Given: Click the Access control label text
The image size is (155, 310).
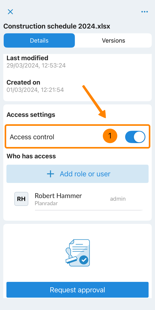Looking at the screenshot, I should [32, 137].
